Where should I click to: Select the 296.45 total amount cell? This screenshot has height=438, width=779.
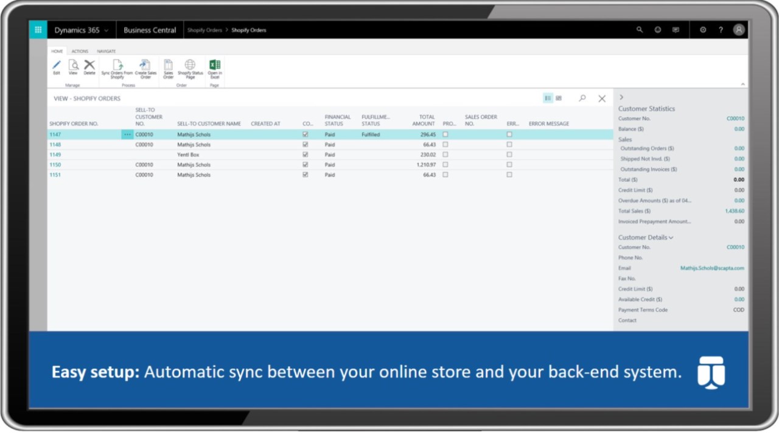(428, 134)
